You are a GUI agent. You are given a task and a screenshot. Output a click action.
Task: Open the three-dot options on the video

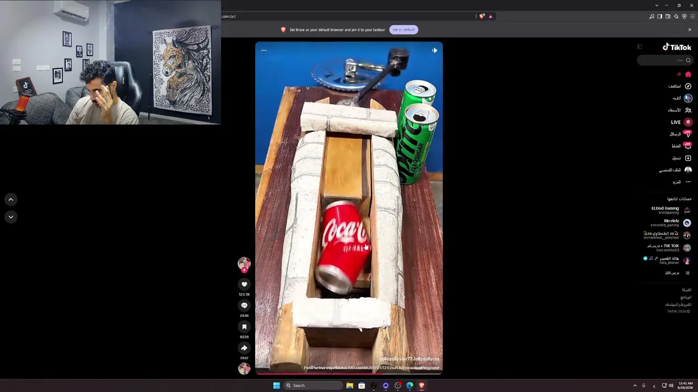264,50
